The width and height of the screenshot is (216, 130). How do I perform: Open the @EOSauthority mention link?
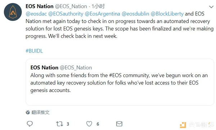(66, 14)
